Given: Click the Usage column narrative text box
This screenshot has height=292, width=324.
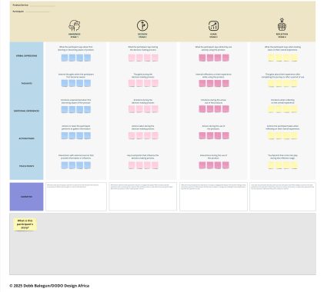Looking at the screenshot, I should pyautogui.click(x=213, y=197).
